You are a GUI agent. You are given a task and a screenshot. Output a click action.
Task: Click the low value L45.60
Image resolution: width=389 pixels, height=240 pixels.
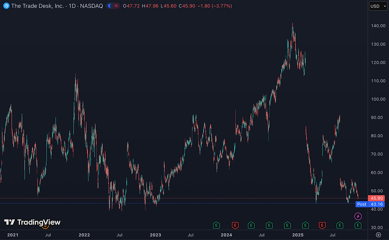[x=169, y=6]
